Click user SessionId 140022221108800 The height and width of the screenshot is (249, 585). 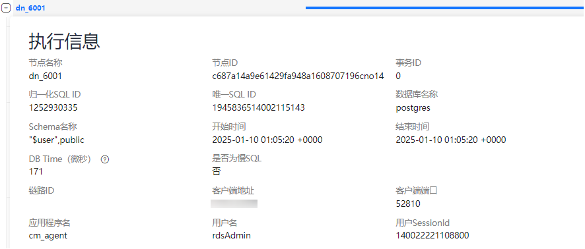point(432,236)
